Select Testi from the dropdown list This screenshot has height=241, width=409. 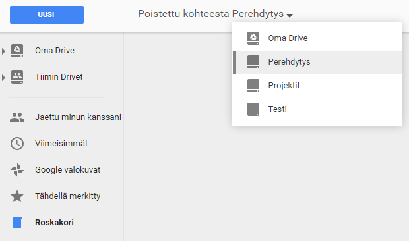[317, 109]
